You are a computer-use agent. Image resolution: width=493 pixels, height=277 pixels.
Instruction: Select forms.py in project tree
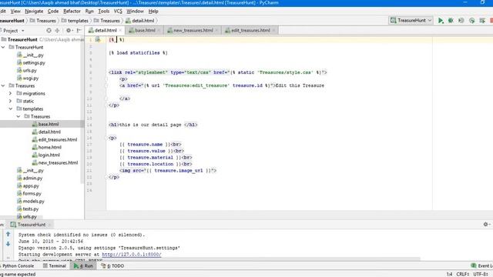click(x=29, y=193)
